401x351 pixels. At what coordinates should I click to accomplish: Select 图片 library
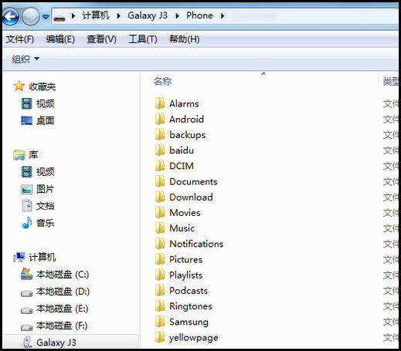(38, 189)
